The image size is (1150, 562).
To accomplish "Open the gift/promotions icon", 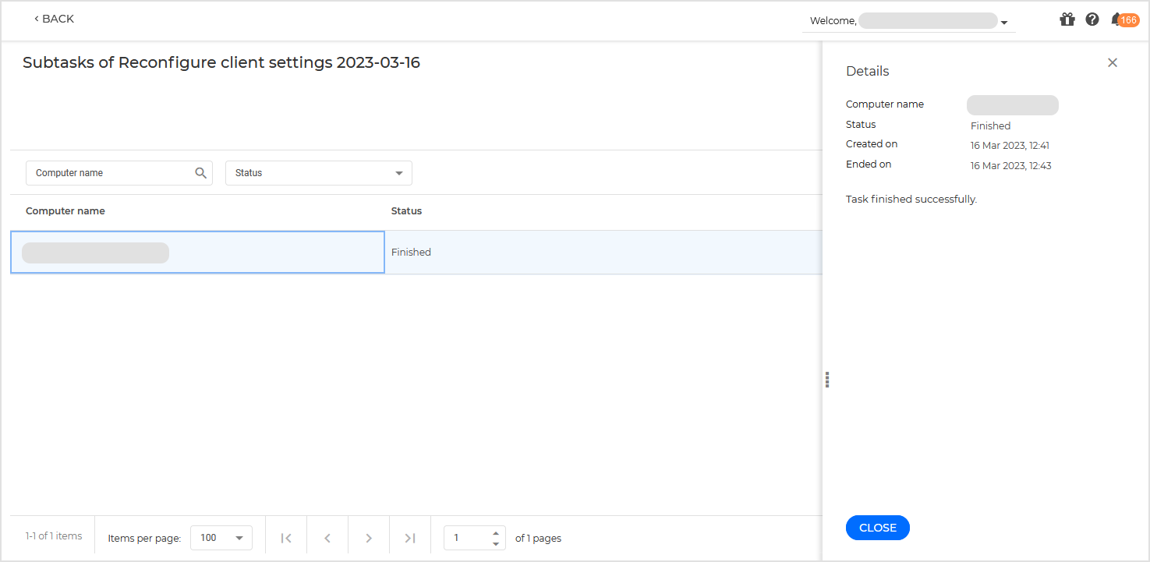I will point(1067,19).
